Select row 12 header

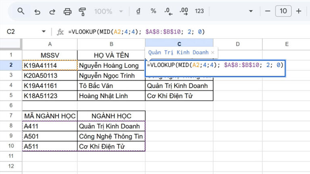[x=11, y=166]
